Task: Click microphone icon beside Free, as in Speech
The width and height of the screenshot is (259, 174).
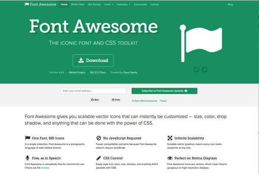Action: (x=28, y=158)
